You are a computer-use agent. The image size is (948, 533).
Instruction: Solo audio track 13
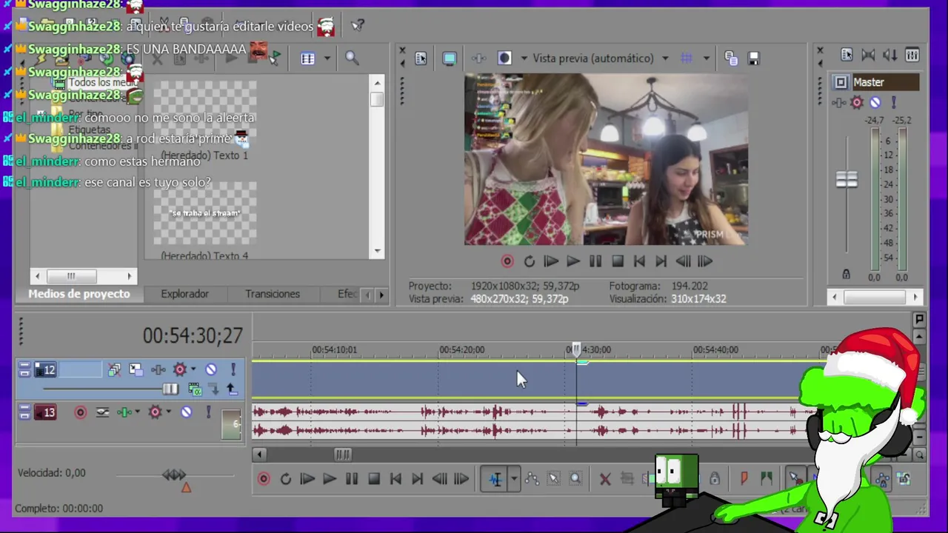(208, 412)
